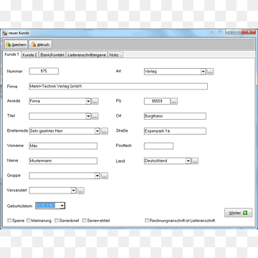The image size is (258, 258).
Task: Click the Plz field containing 90559
Action: [x=157, y=101]
